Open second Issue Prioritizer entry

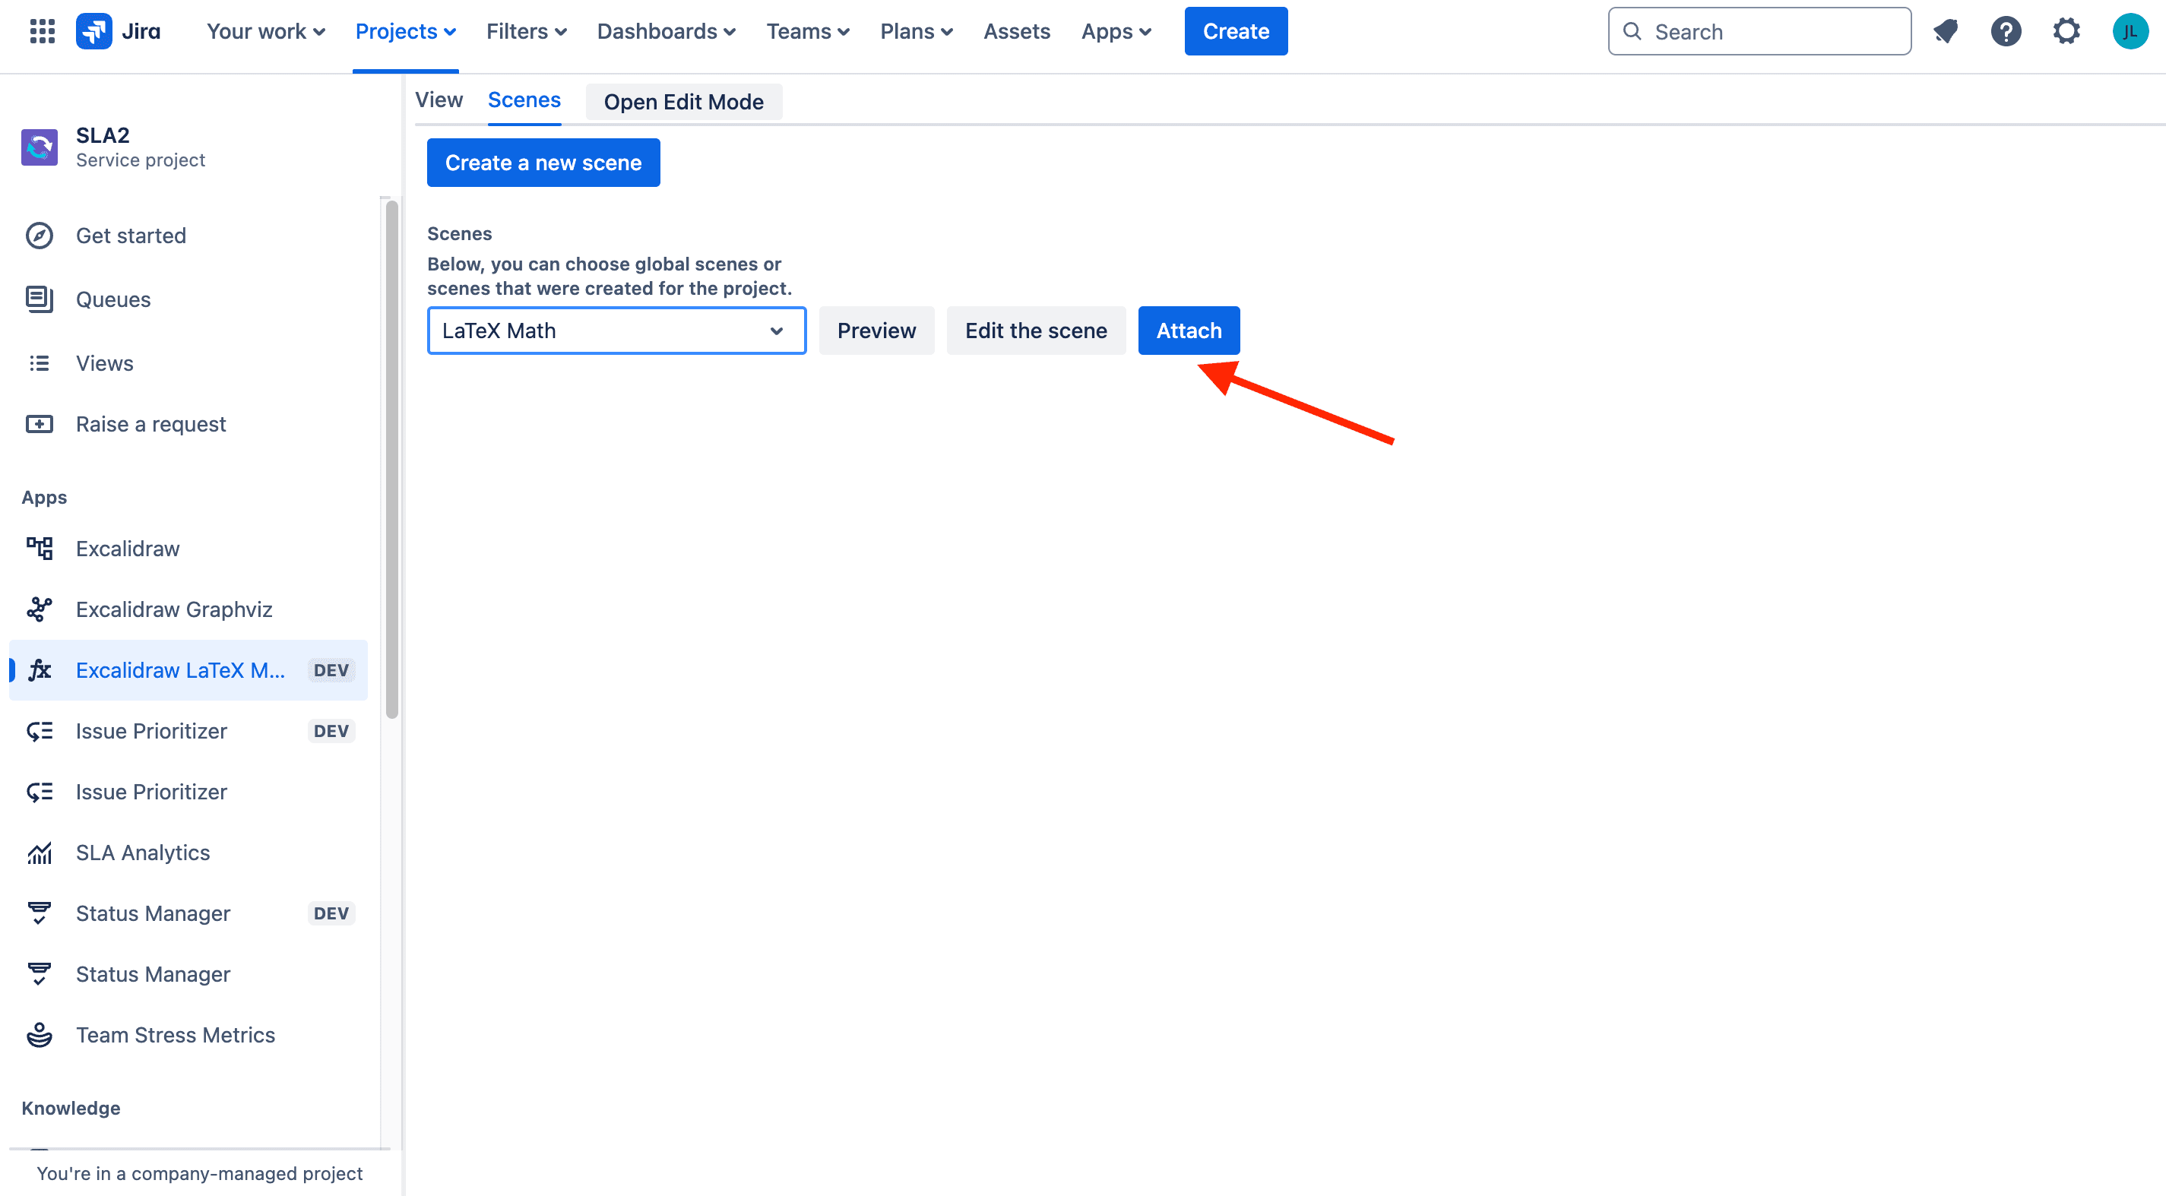[188, 792]
